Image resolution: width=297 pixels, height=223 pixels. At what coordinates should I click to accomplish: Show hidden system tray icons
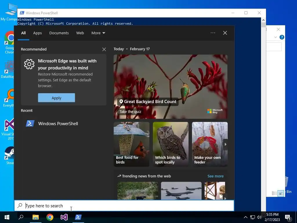coord(245,217)
